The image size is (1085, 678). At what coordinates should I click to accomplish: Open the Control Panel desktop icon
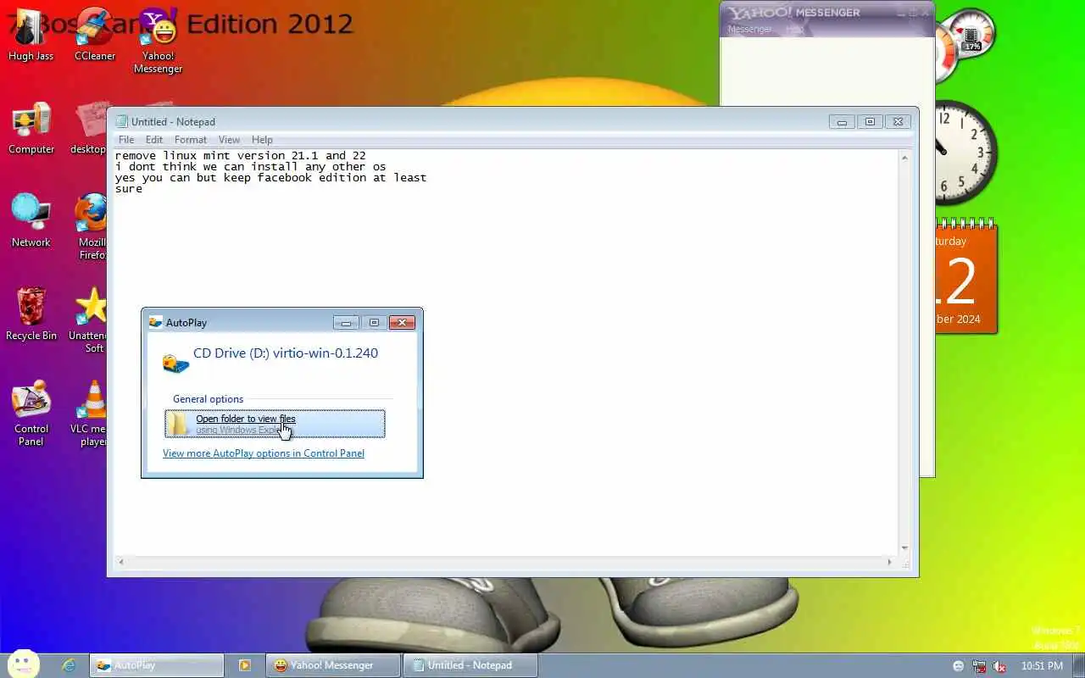(31, 414)
